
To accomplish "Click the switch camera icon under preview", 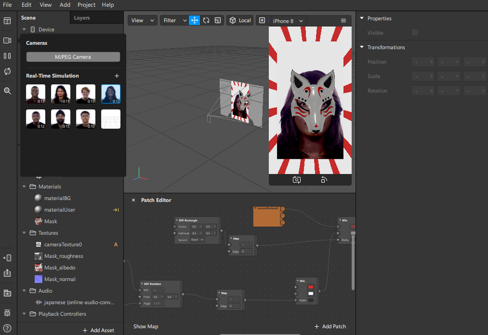I will (x=297, y=180).
